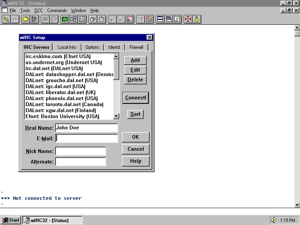Click the E-Mail input field
Image resolution: width=300 pixels, height=225 pixels.
(87, 138)
